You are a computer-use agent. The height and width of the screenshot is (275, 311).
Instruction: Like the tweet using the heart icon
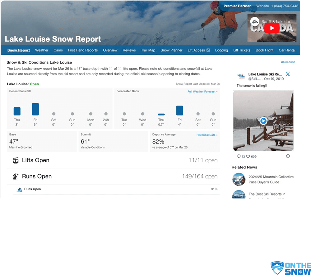248,156
